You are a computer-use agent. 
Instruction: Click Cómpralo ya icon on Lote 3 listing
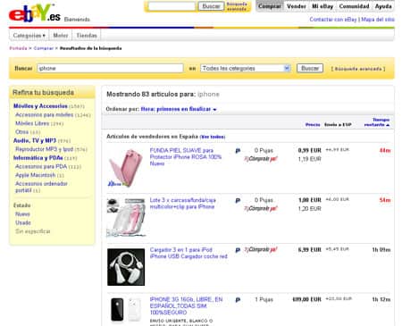pos(261,209)
